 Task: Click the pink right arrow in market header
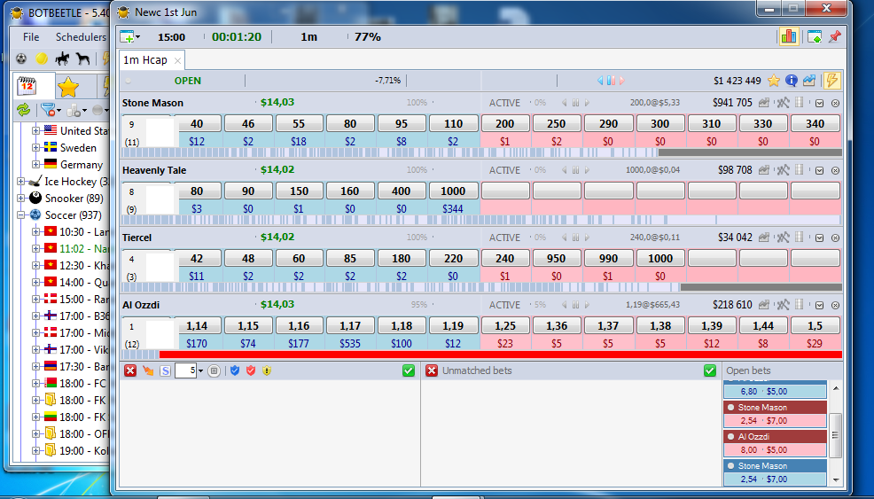click(x=621, y=81)
